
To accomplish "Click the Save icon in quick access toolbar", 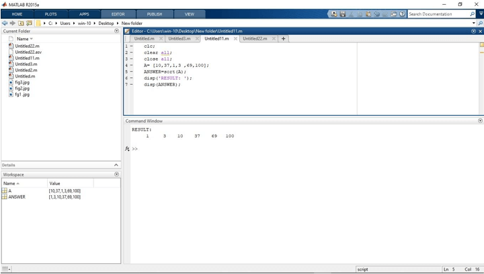I will coord(343,13).
